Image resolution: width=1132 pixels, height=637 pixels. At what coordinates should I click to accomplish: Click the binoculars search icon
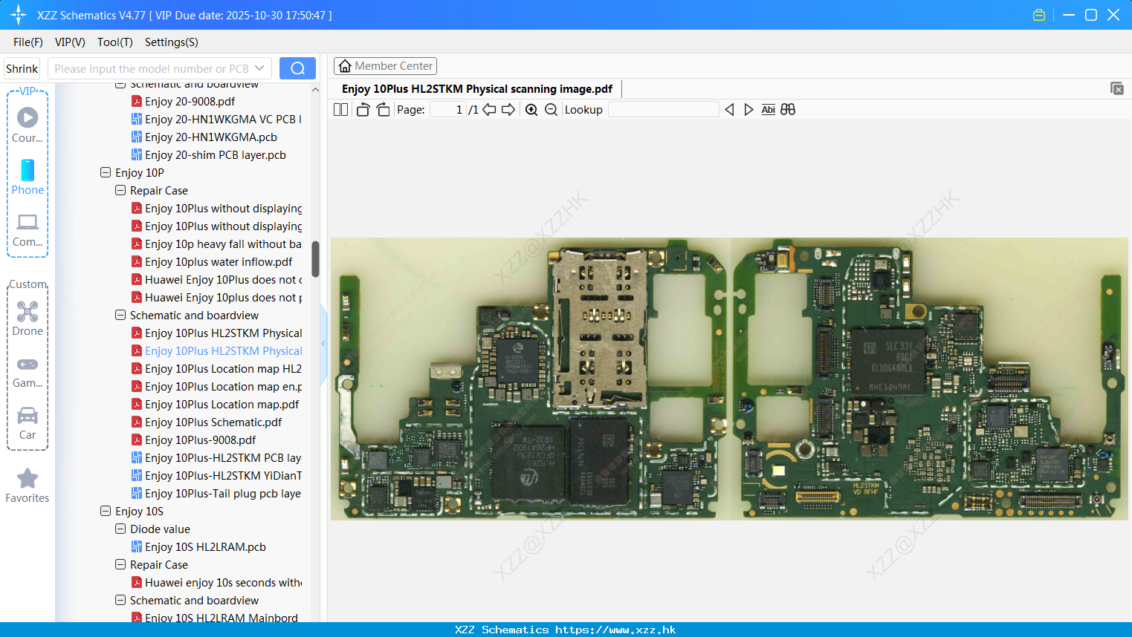click(788, 110)
